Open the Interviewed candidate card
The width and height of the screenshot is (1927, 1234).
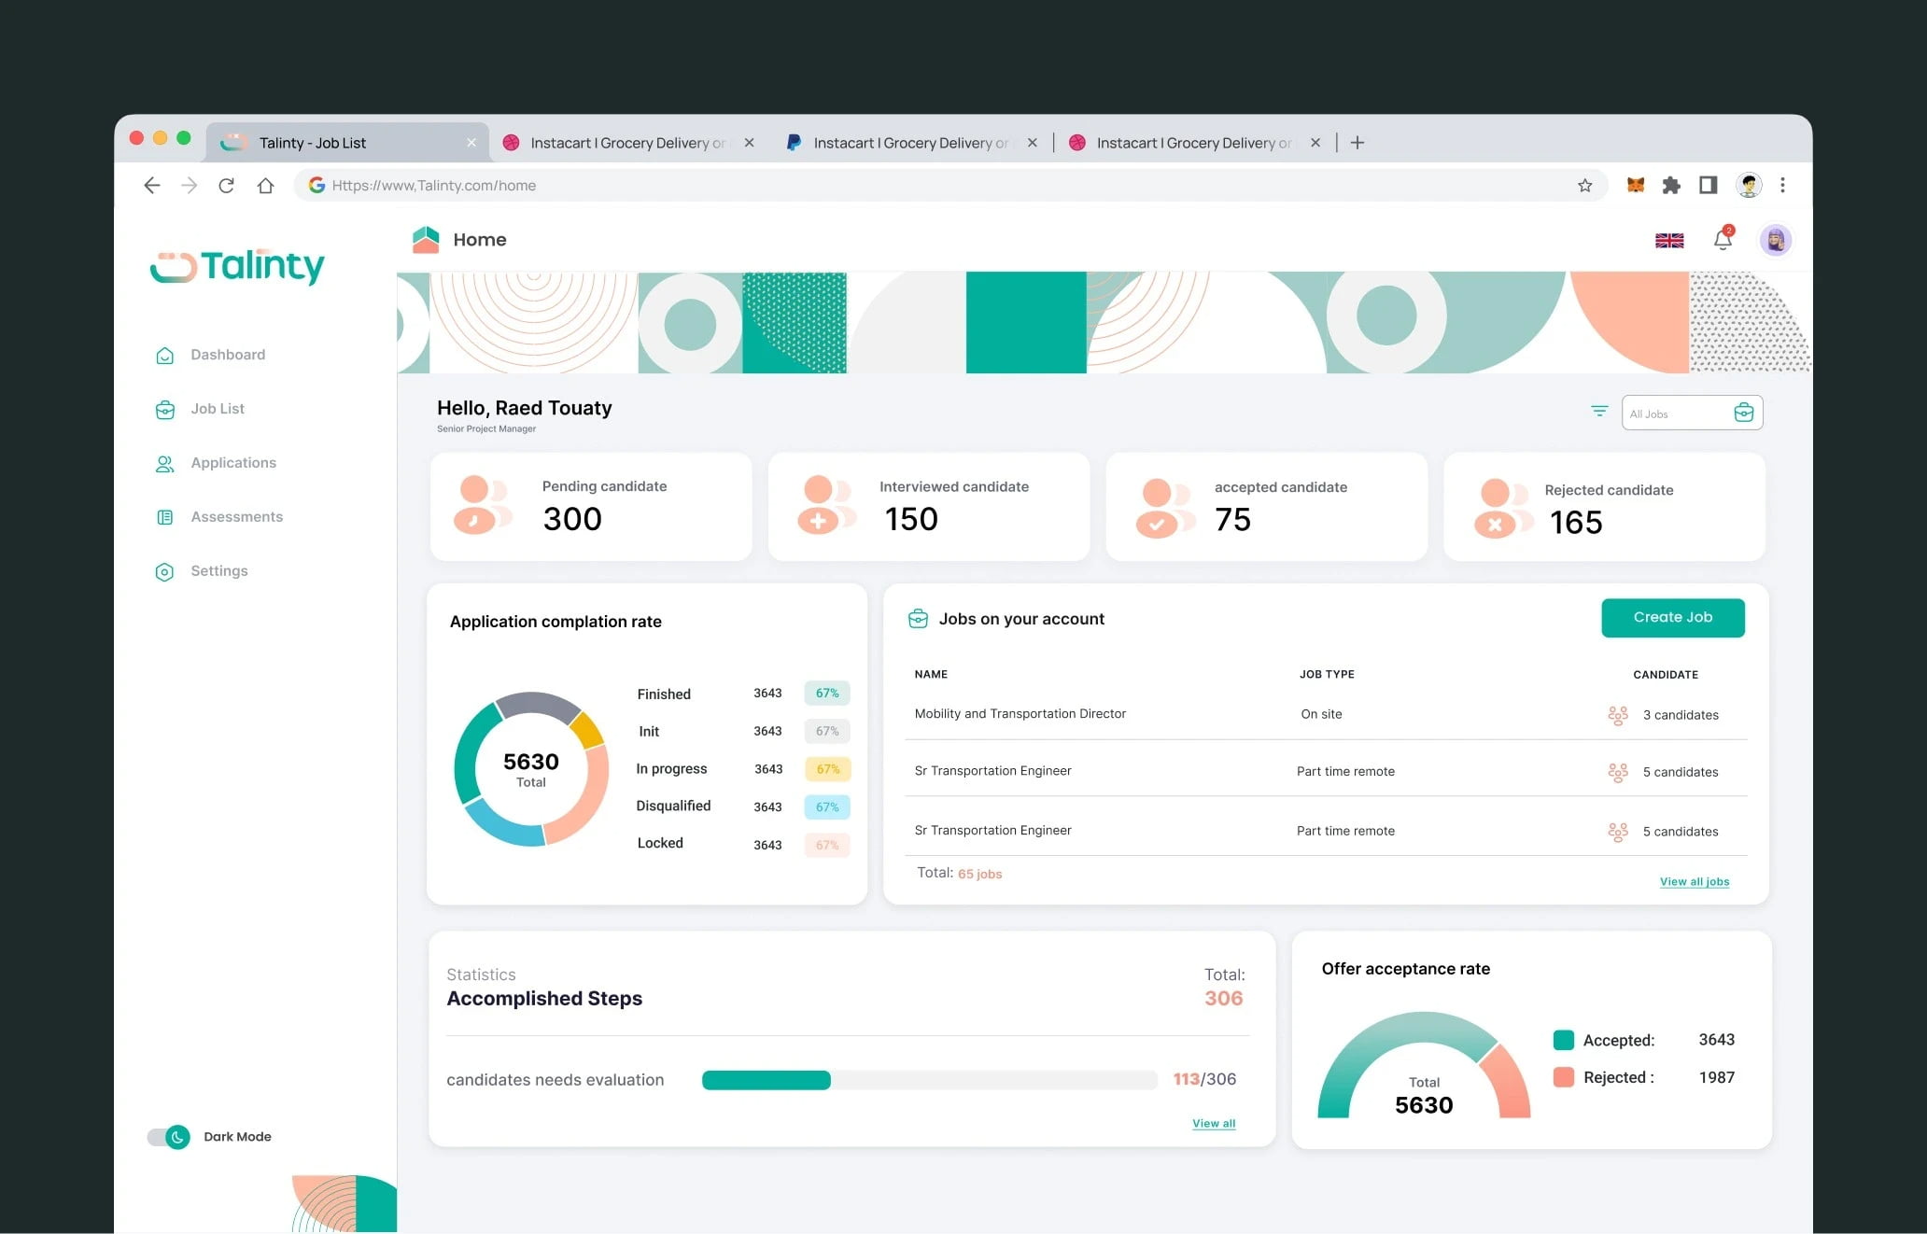(x=929, y=507)
